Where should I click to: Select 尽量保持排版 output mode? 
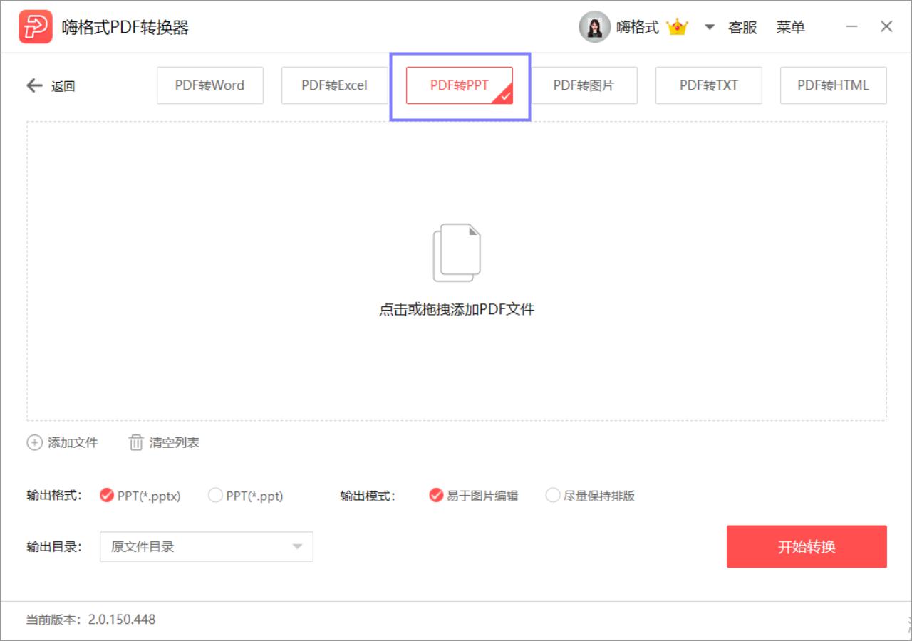point(590,496)
